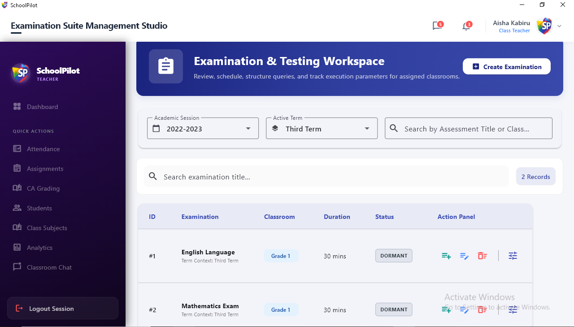Click the magnifier icon in Assessment search
The height and width of the screenshot is (327, 574).
(x=394, y=129)
